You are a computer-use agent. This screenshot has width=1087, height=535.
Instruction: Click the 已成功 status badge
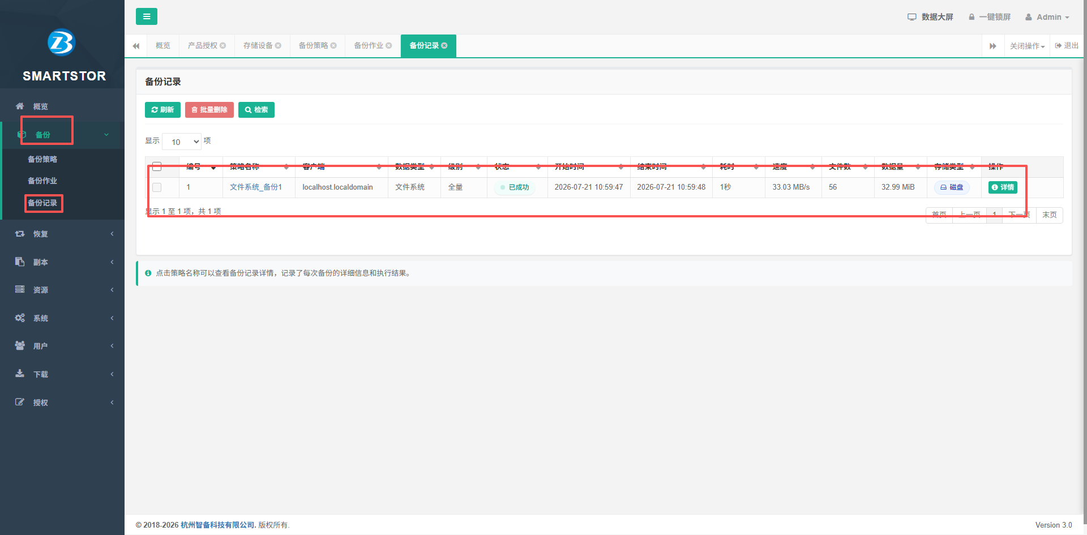[515, 187]
